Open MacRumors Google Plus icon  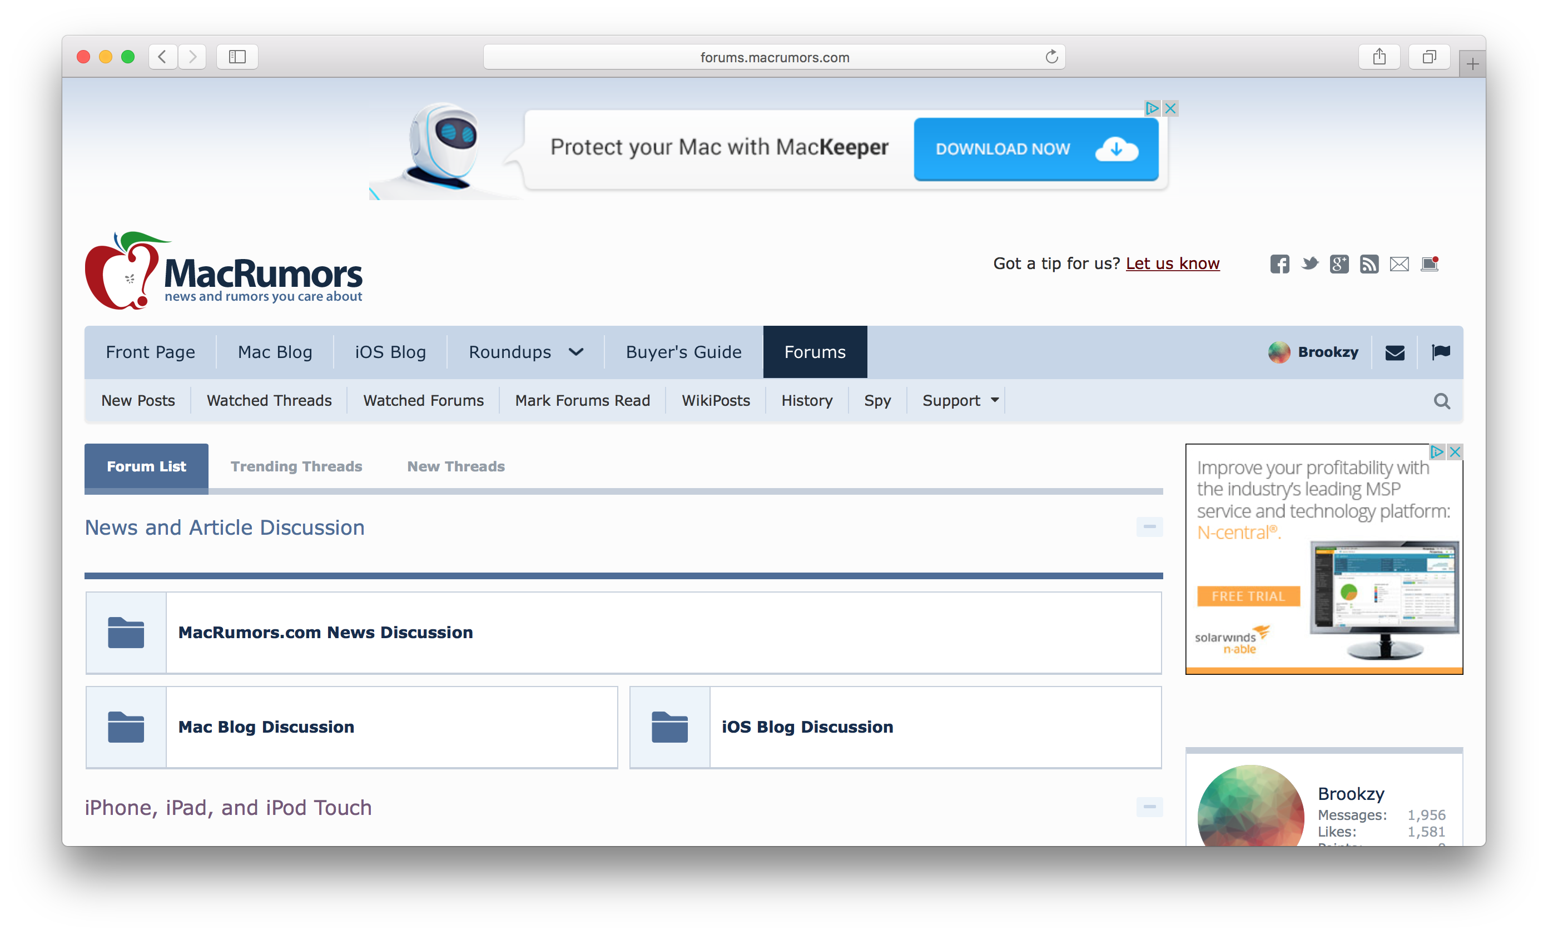pyautogui.click(x=1339, y=263)
